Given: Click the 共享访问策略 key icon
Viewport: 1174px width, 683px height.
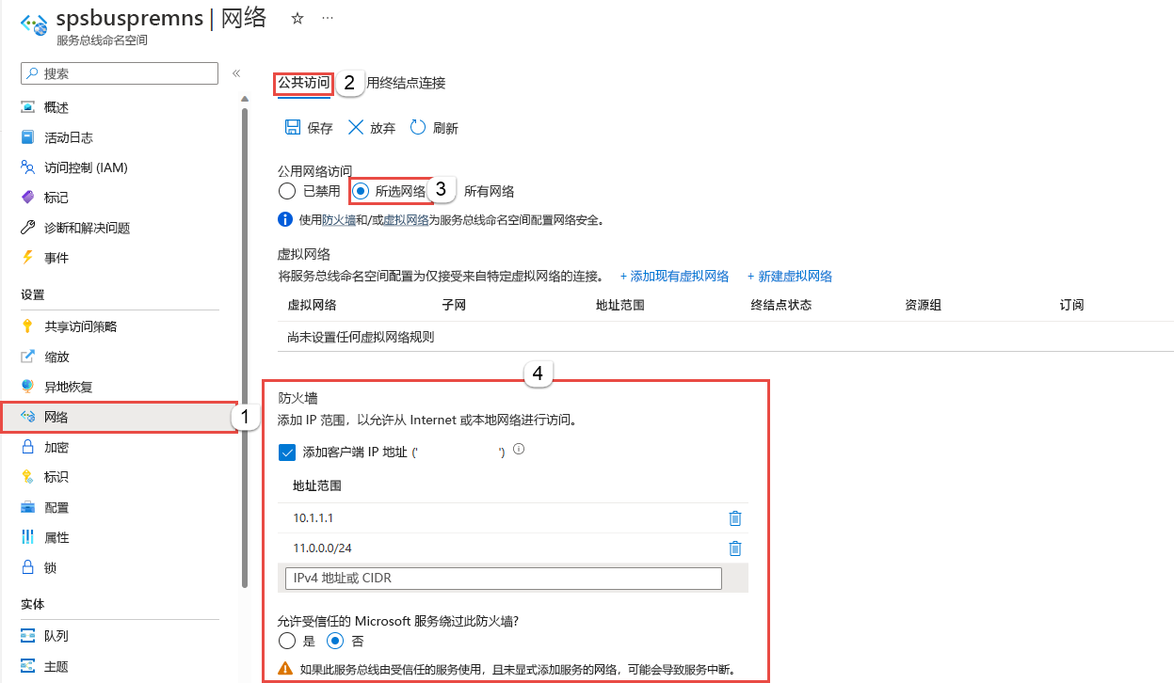Looking at the screenshot, I should 27,326.
